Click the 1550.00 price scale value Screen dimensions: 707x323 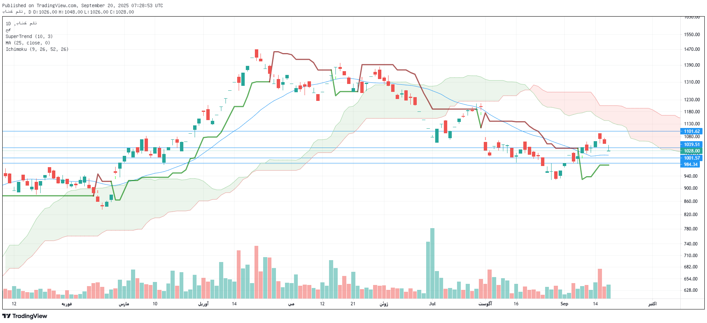(692, 35)
